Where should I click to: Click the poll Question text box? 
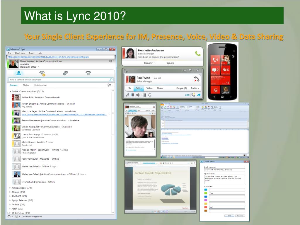pyautogui.click(x=224, y=179)
